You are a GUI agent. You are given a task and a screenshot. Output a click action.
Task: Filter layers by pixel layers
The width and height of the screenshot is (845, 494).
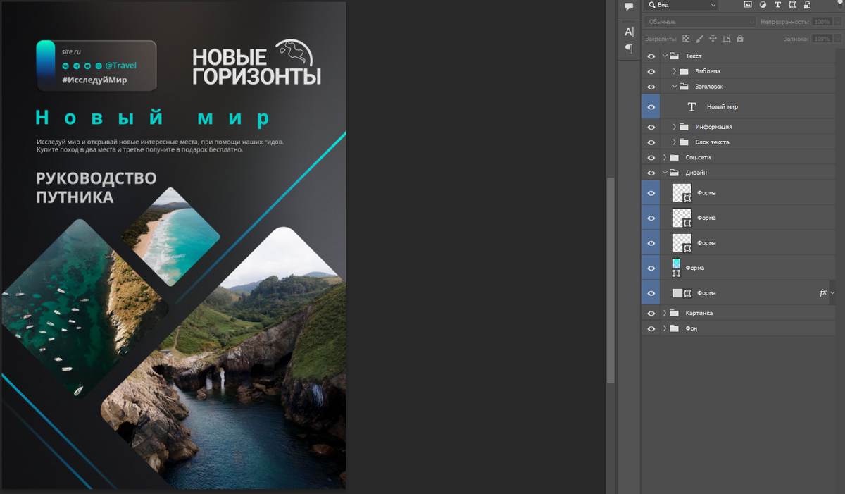[748, 5]
